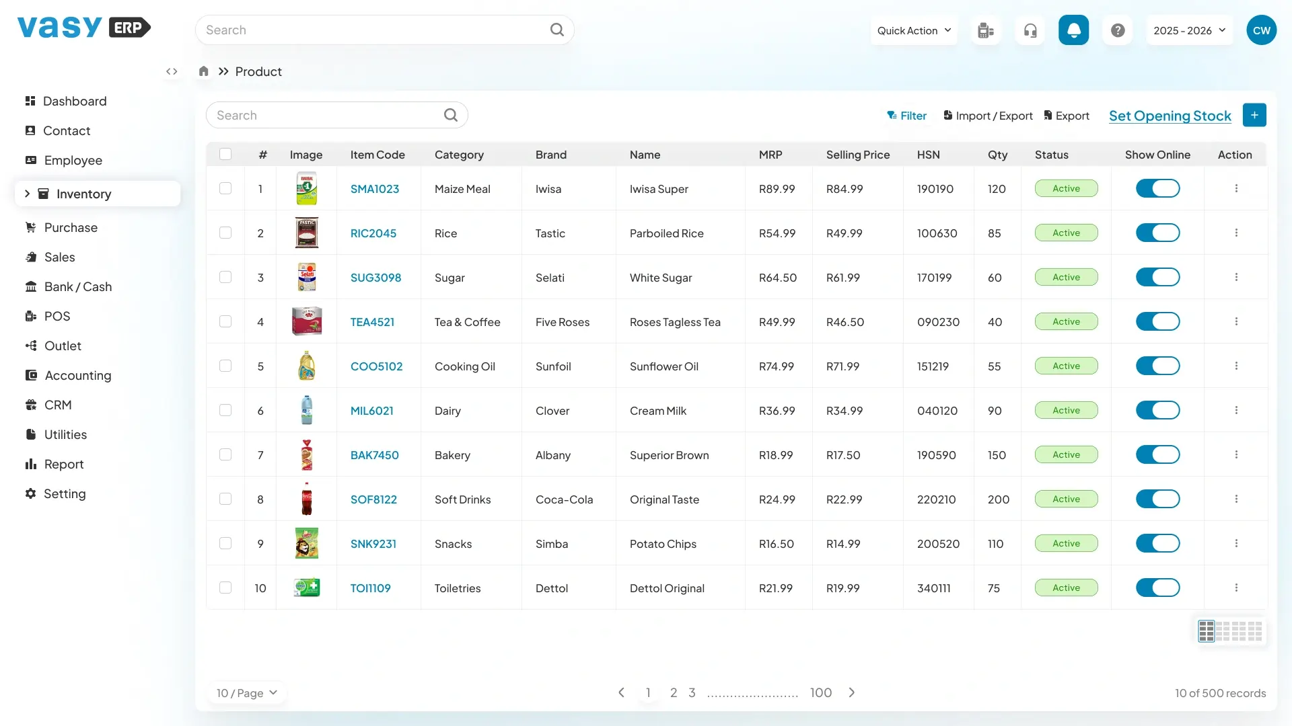Check the White Sugar row checkbox
1292x726 pixels.
pos(225,277)
